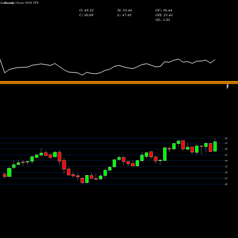Click the 50 price axis label
Screen dimensions: 238x238
pyautogui.click(x=226, y=149)
